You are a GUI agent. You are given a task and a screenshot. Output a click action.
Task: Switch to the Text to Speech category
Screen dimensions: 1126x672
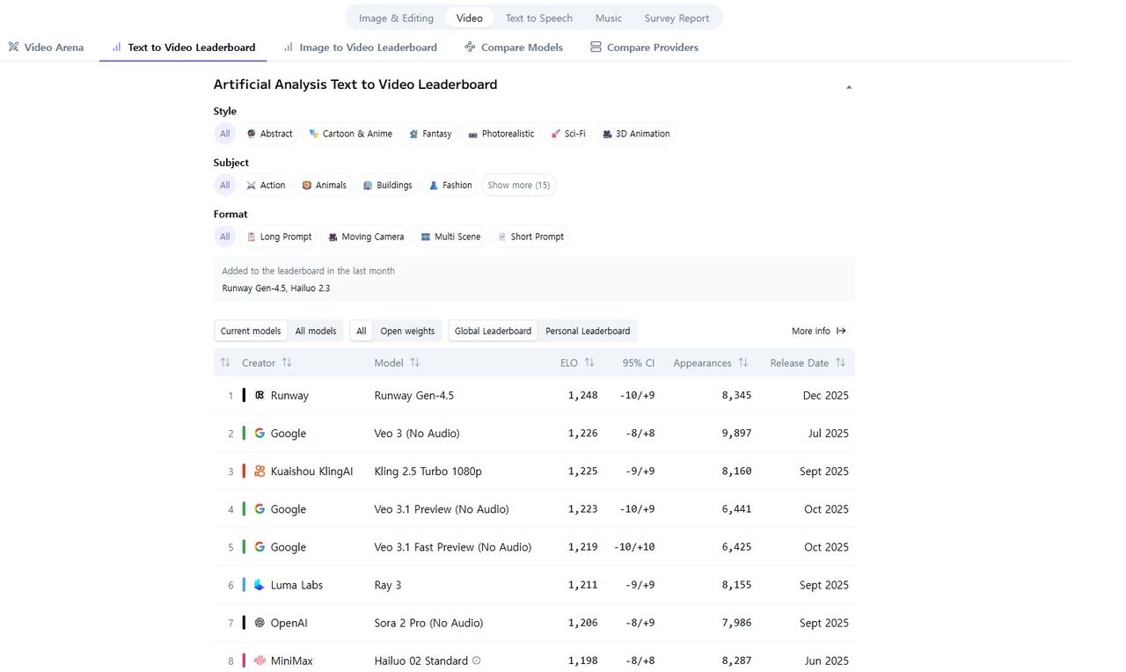pos(538,18)
